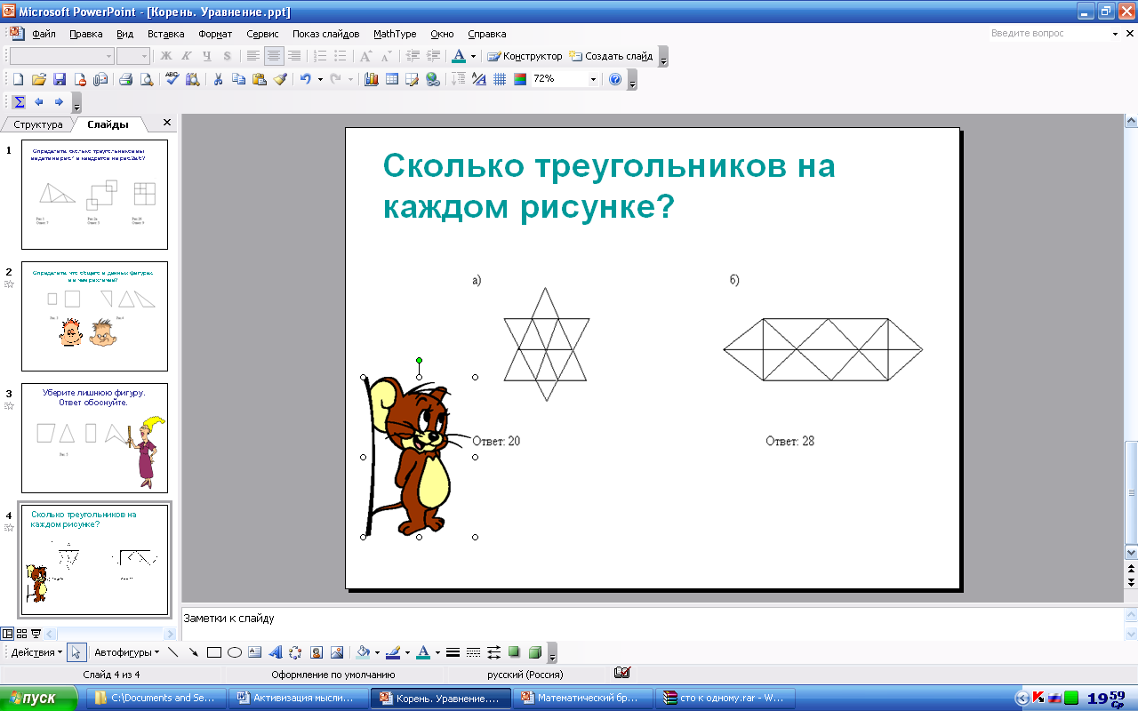
Task: Save the presentation with the diskette icon
Action: [x=60, y=79]
